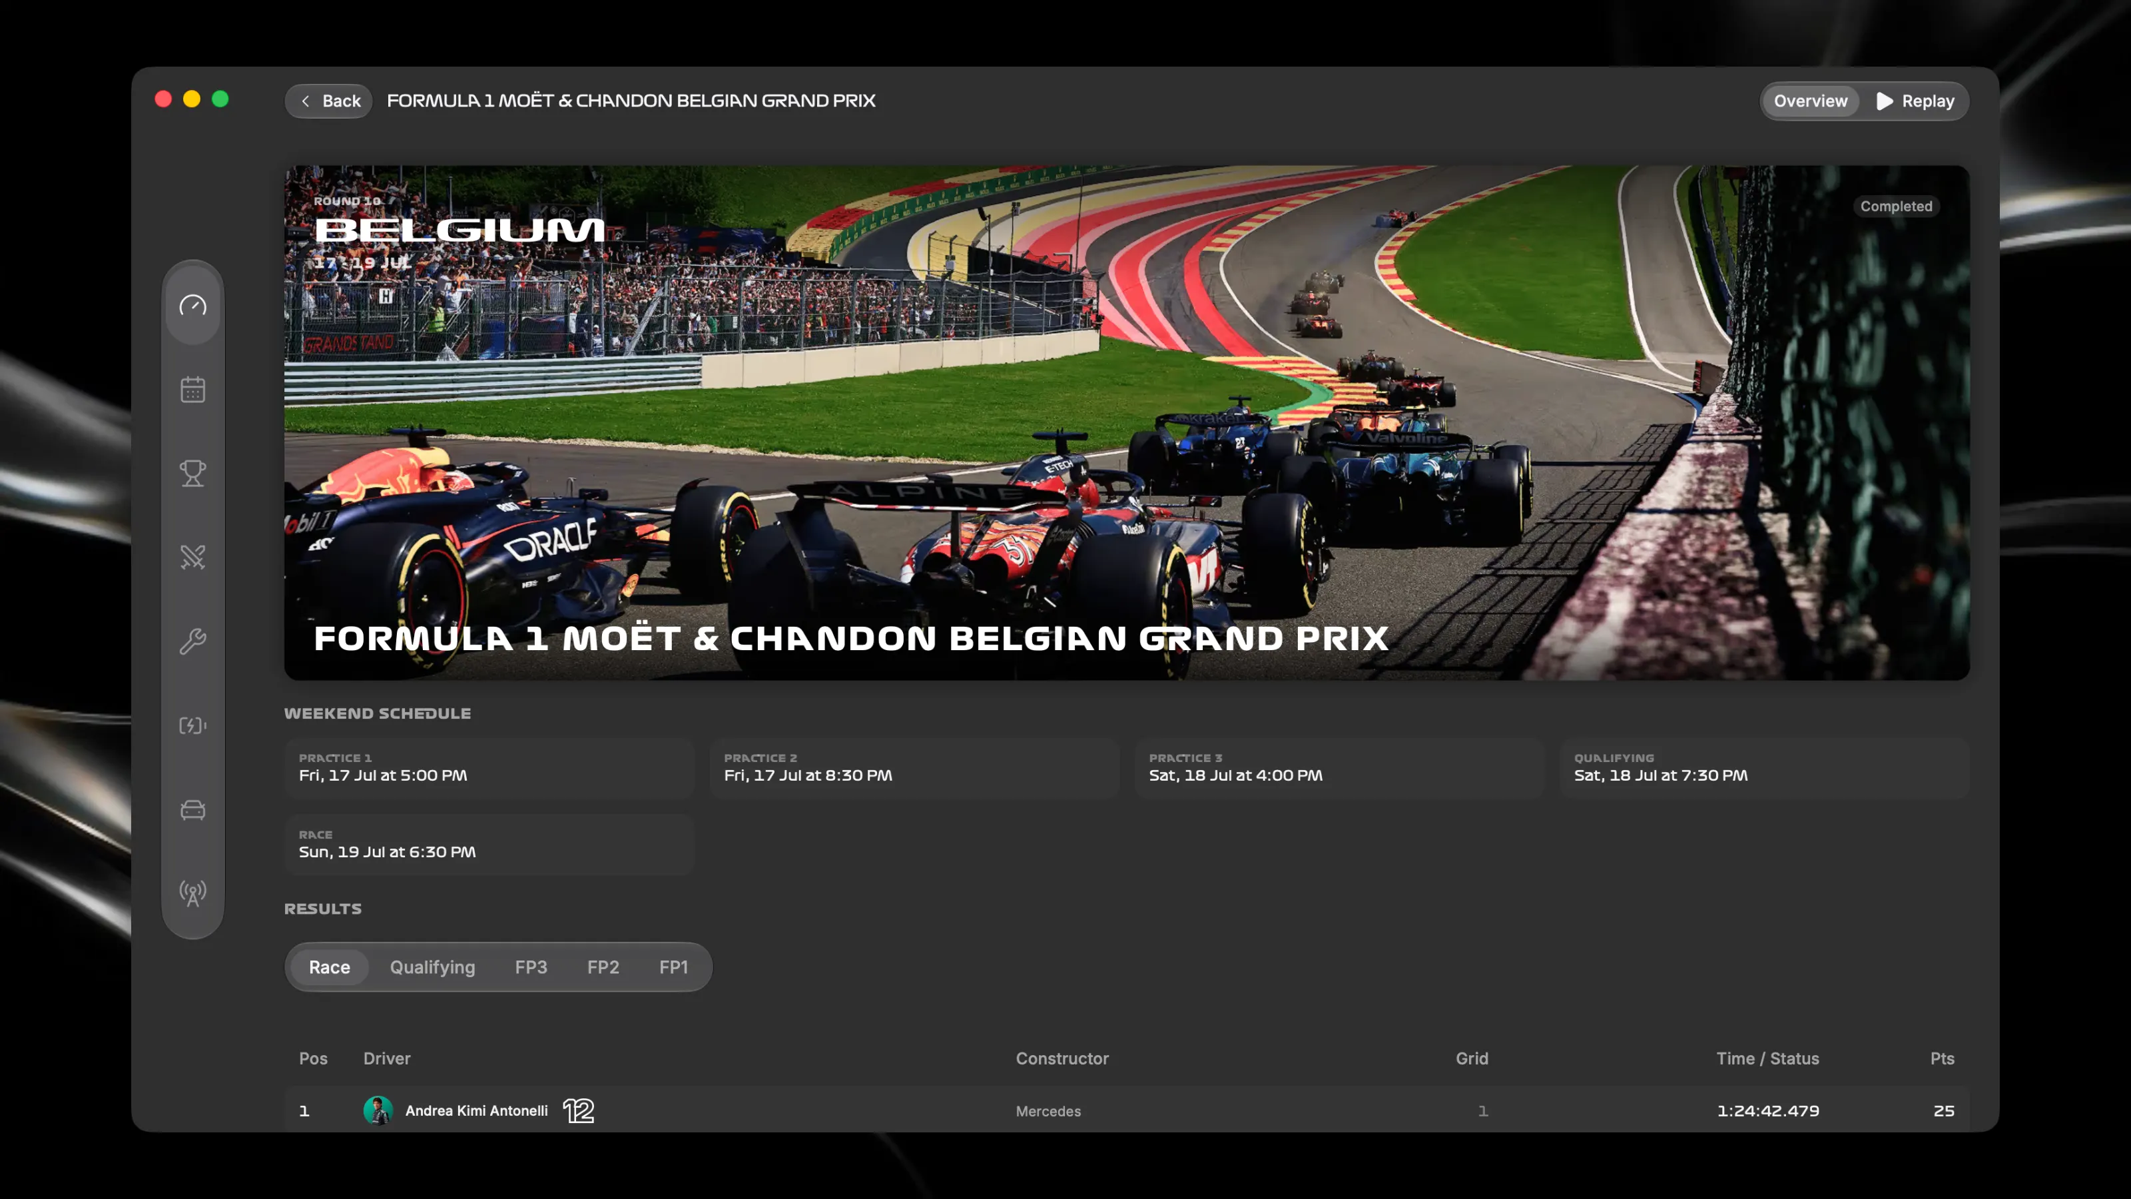Click the race time 1:24:42.479

1768,1110
